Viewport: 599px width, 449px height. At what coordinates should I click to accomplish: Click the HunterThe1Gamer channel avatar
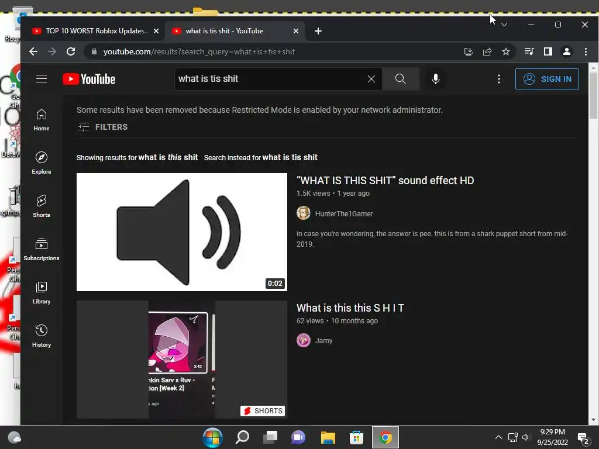tap(304, 213)
